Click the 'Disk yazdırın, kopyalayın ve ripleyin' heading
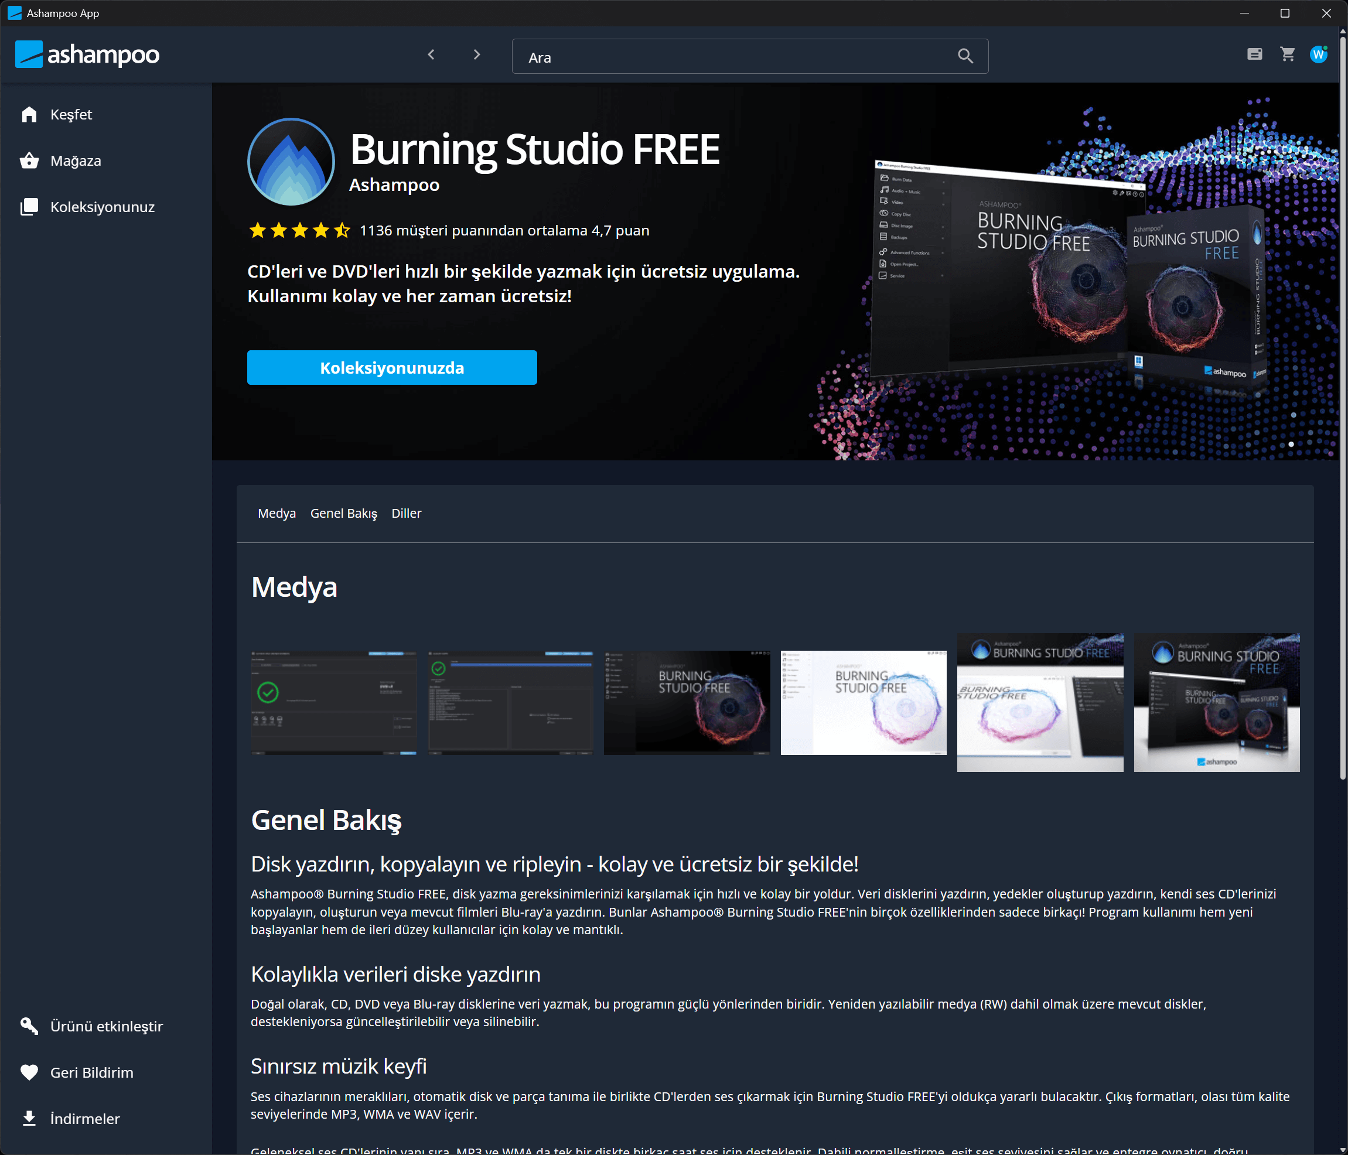The height and width of the screenshot is (1155, 1348). click(x=555, y=864)
